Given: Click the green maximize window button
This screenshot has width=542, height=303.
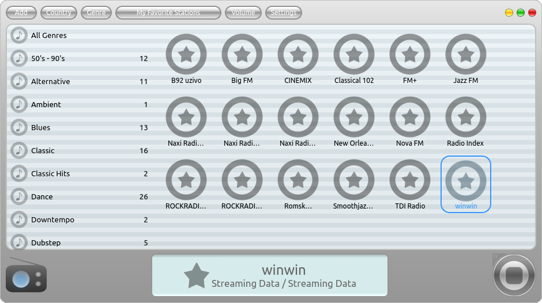Looking at the screenshot, I should pos(521,13).
